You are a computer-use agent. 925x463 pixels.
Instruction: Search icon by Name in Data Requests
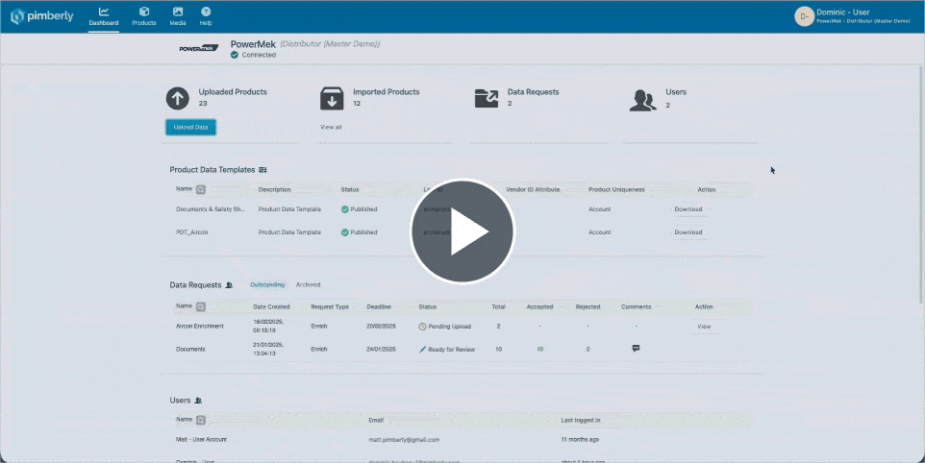click(201, 306)
